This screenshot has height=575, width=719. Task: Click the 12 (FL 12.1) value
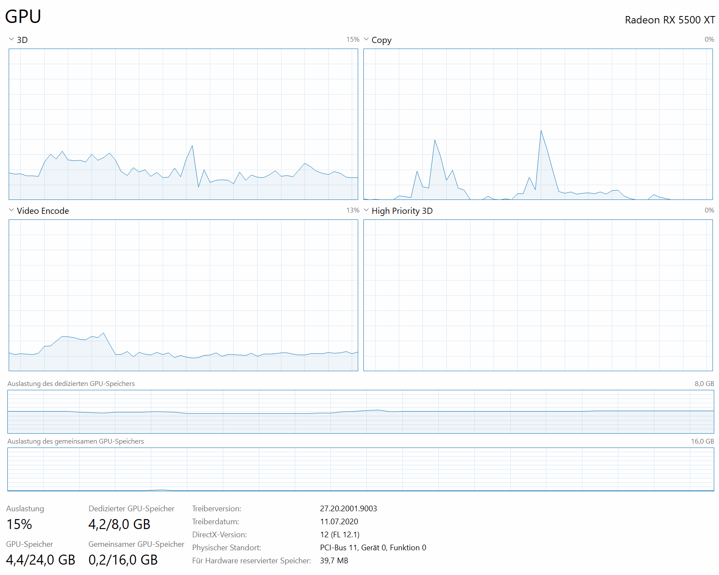(340, 535)
